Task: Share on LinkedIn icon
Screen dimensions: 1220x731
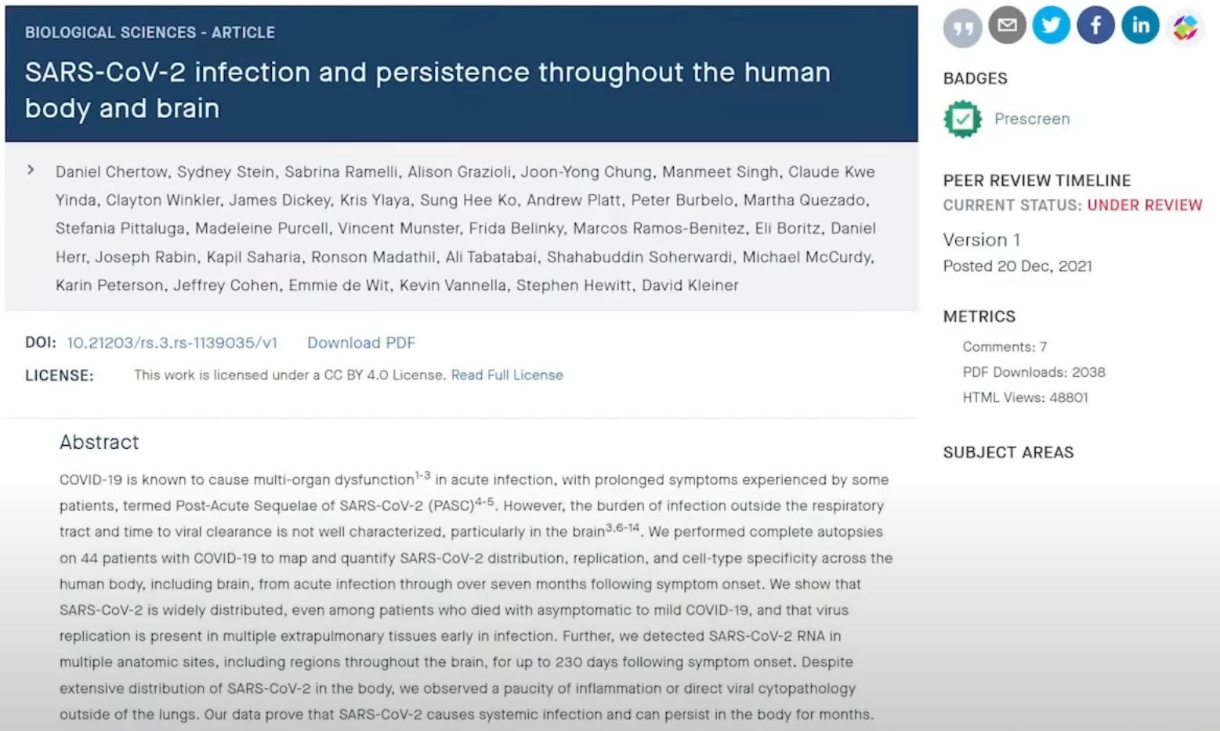Action: pyautogui.click(x=1140, y=25)
